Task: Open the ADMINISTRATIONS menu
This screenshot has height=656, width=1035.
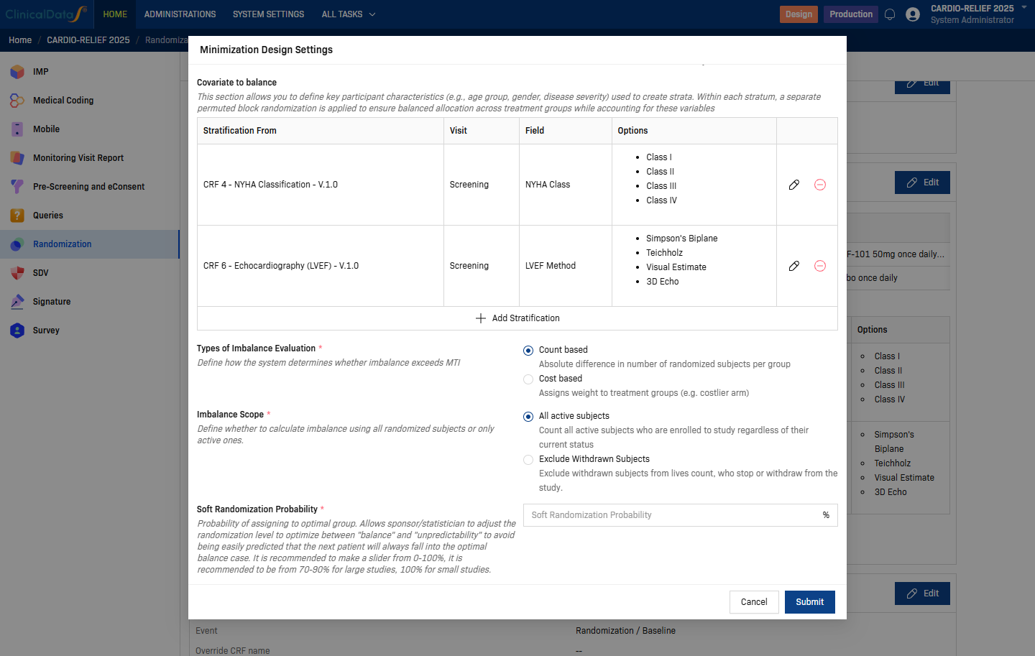Action: coord(180,14)
